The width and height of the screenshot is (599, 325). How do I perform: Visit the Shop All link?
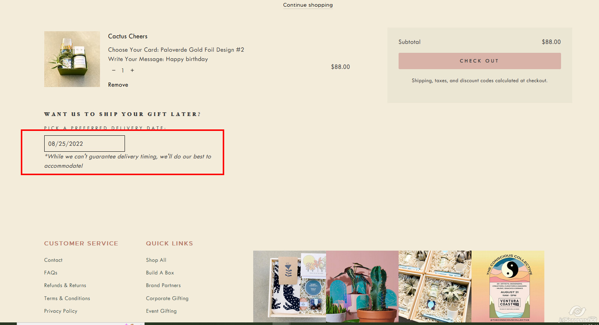156,260
